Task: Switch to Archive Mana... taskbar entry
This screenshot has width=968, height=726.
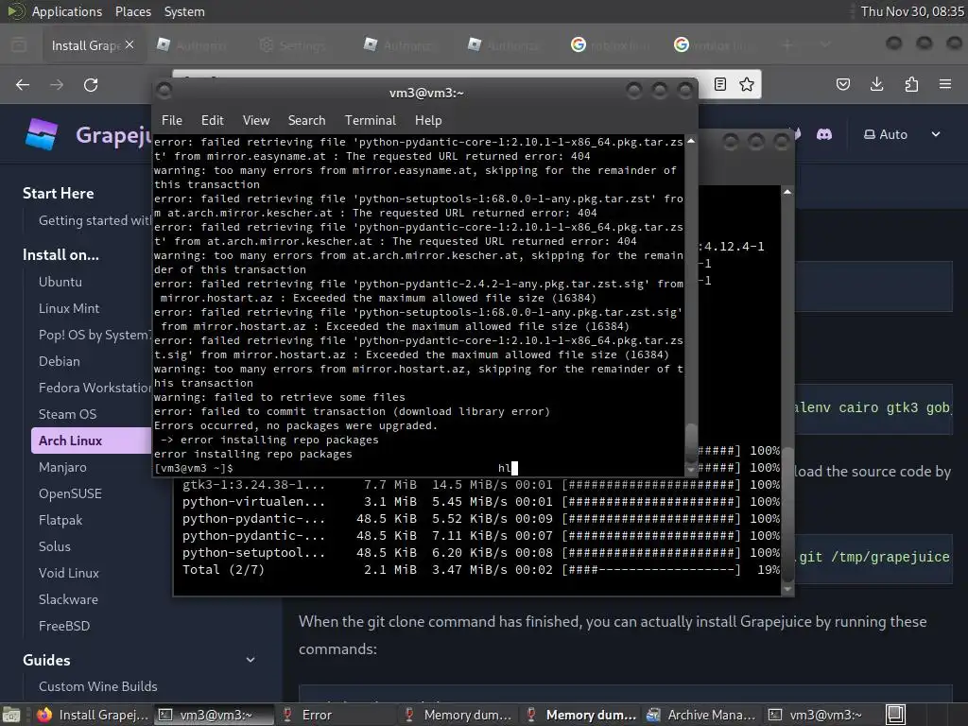Action: pyautogui.click(x=702, y=715)
